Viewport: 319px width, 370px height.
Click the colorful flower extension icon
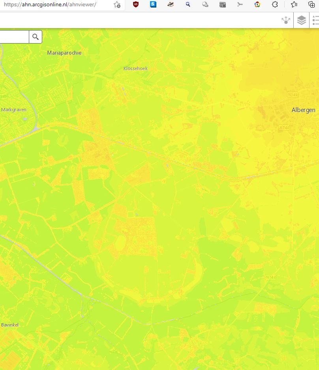[x=257, y=5]
